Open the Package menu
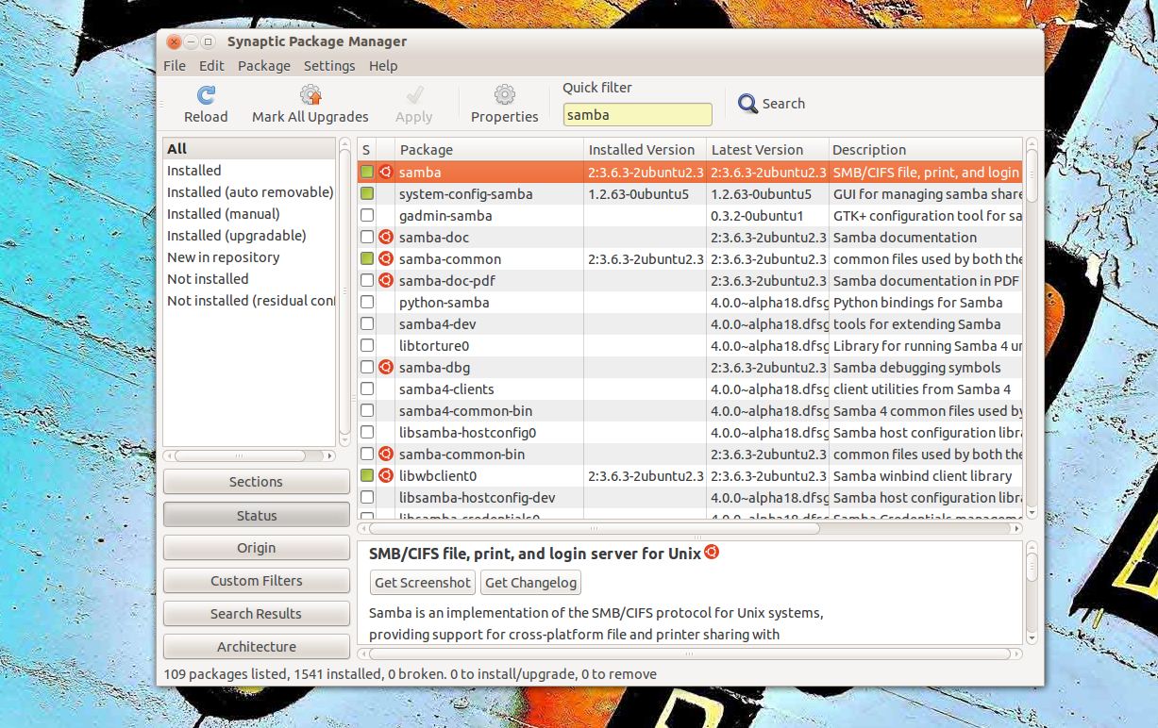Screen dimensions: 1158x728 tap(263, 66)
